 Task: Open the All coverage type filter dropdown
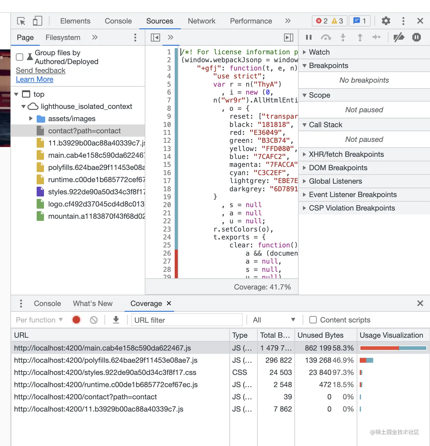pos(274,320)
